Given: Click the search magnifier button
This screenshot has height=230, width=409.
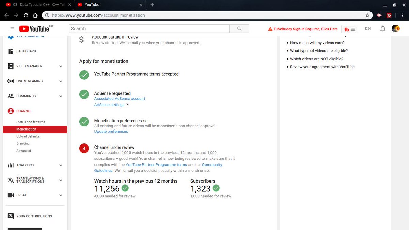Looking at the screenshot, I should click(239, 29).
